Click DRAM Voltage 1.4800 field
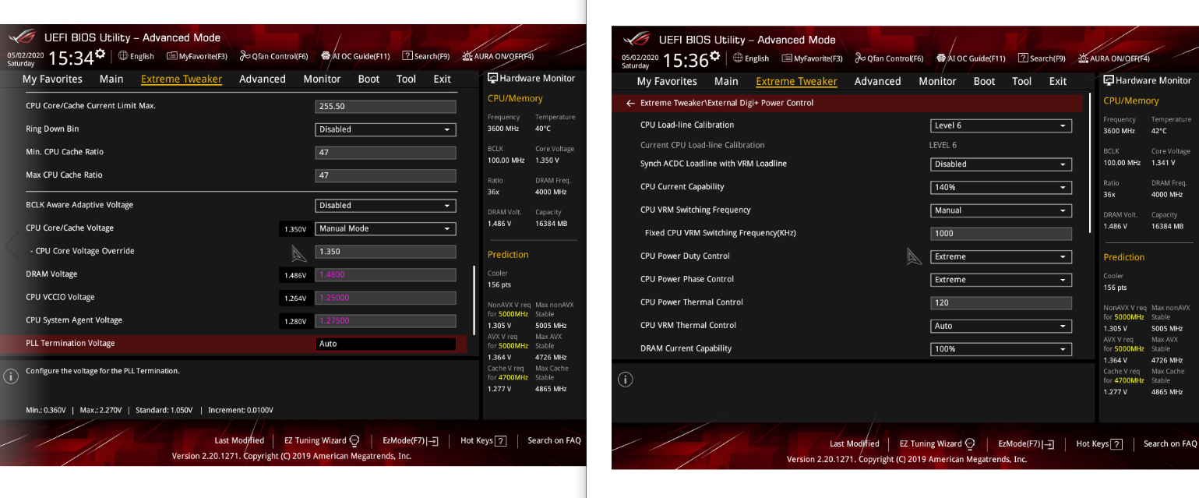Screen dimensions: 1199x498 coord(386,274)
